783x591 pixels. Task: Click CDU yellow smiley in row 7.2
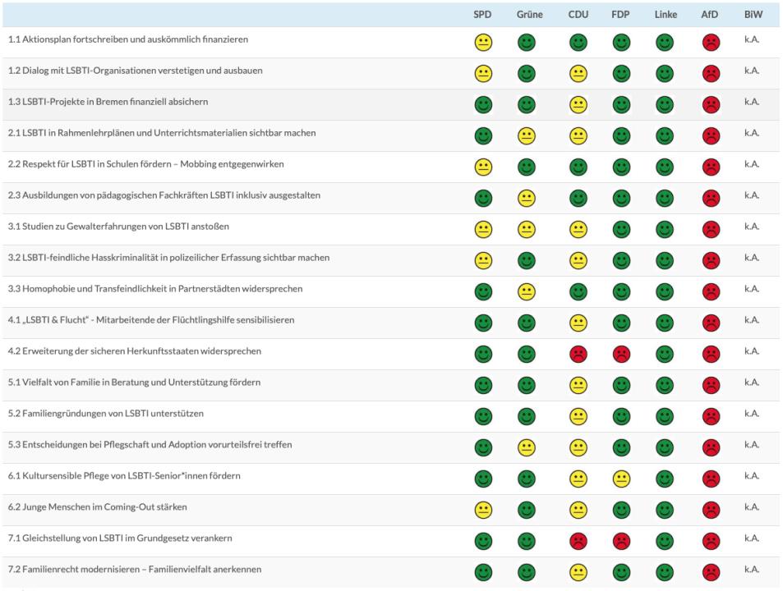(x=578, y=573)
